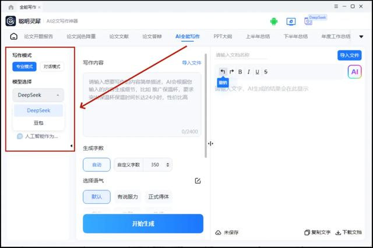Open the DeepSeek model dropdown
The image size is (373, 248).
pos(38,95)
